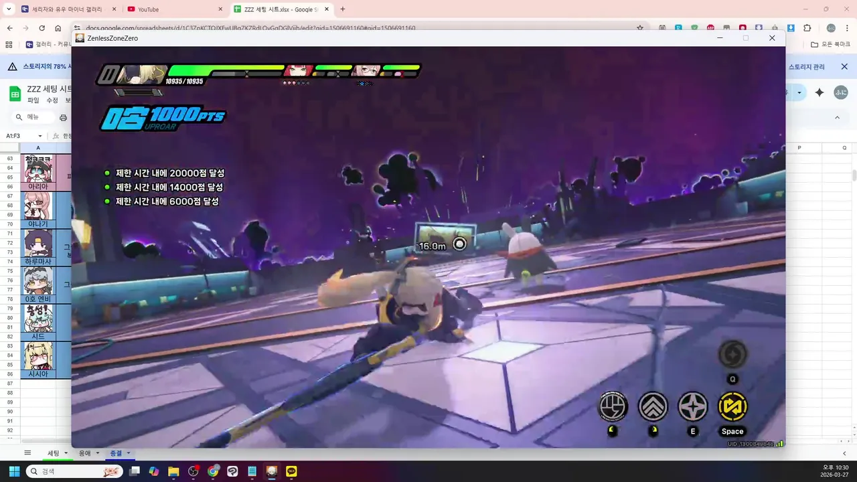Open the 수정 menu in Sheets
This screenshot has height=482, width=857.
[52, 100]
